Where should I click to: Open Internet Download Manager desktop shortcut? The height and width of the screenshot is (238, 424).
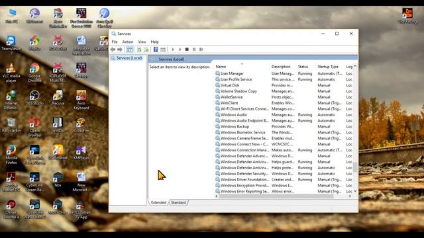[x=11, y=100]
